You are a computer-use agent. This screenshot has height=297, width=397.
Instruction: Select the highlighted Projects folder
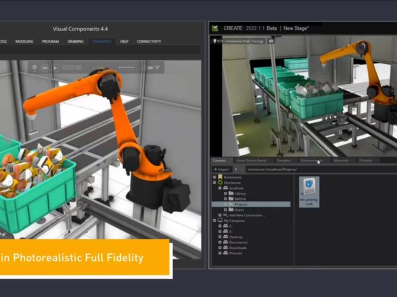(x=251, y=204)
